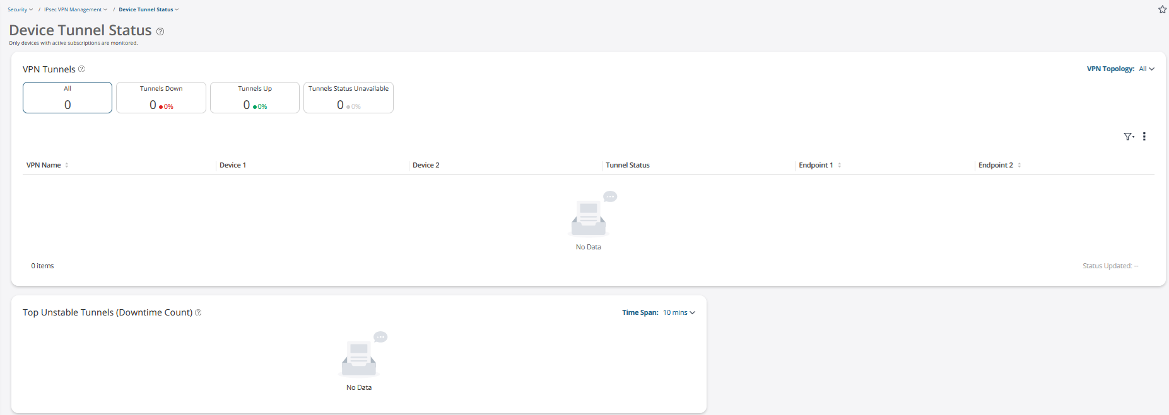The width and height of the screenshot is (1169, 415).
Task: Click the Top Unstable Tunnels No Data placeholder
Action: (x=359, y=361)
